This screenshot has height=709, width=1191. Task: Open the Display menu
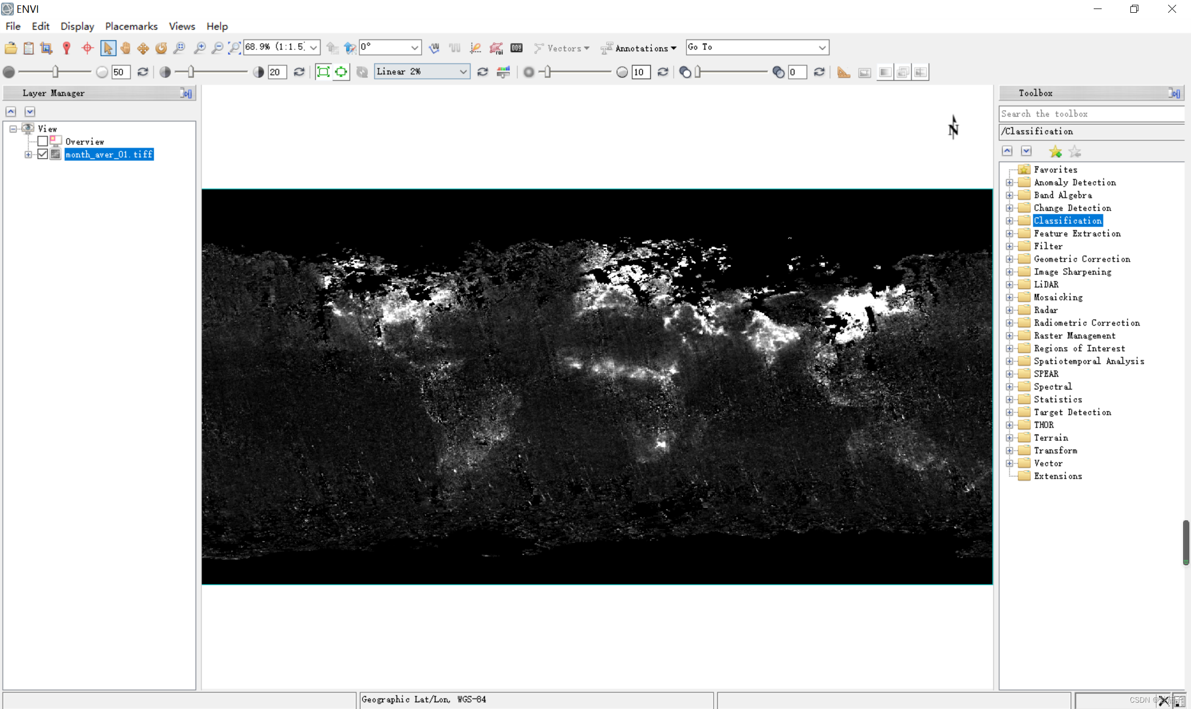[77, 26]
